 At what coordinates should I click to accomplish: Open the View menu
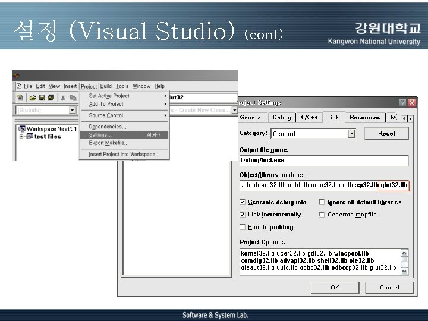[54, 86]
